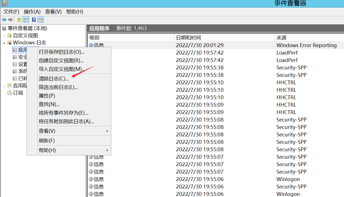Choose 将所有事件另存为(E)... from the context menu

click(x=63, y=113)
